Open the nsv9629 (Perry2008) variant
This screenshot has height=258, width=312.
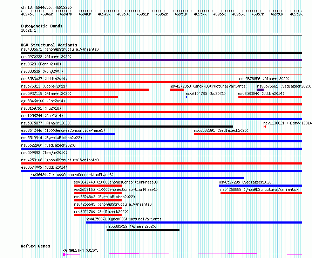tap(41, 64)
